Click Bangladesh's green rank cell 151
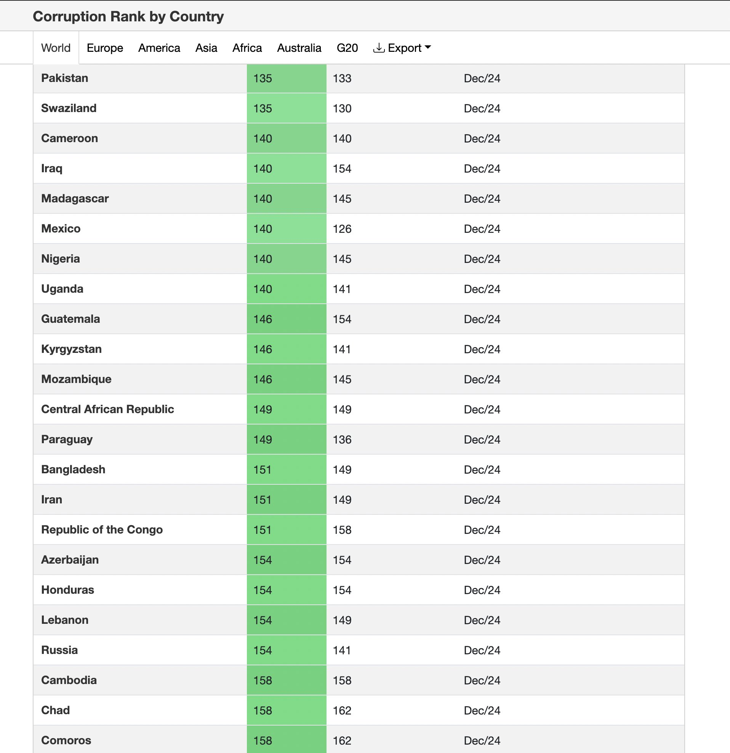Image resolution: width=730 pixels, height=753 pixels. click(287, 469)
